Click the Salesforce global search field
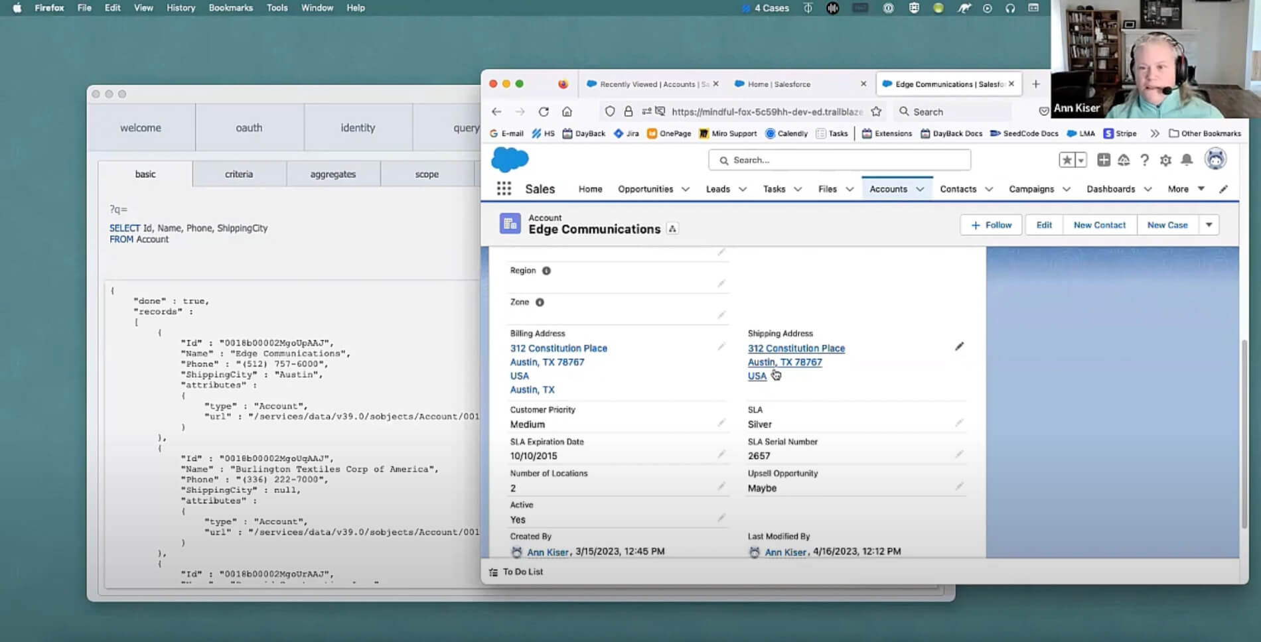Screen dimensions: 1261x642 coord(840,160)
